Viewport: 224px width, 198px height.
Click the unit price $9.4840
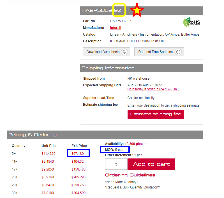[48, 162]
